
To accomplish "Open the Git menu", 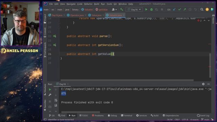I will pos(115,4).
